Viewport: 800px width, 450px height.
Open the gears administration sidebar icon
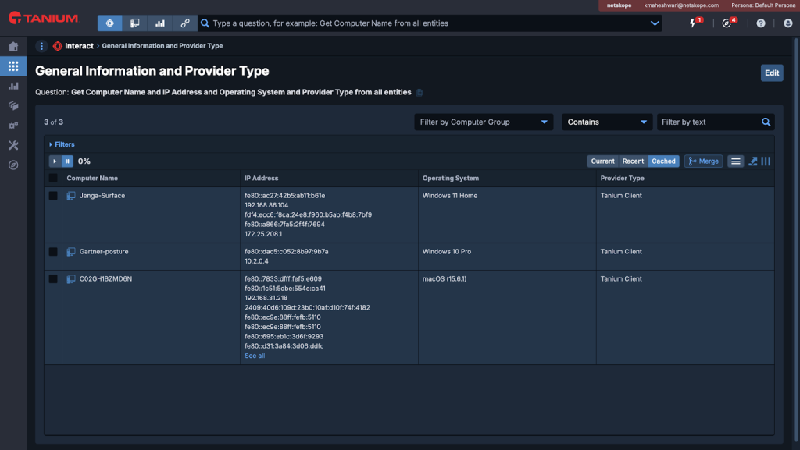click(x=13, y=126)
